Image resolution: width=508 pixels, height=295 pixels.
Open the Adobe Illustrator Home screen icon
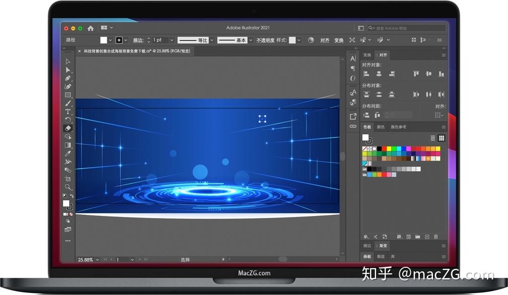tap(91, 28)
